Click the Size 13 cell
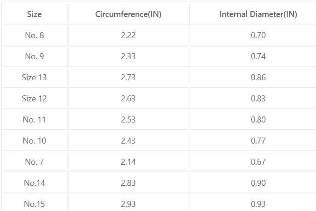This screenshot has width=316, height=211. pos(34,78)
